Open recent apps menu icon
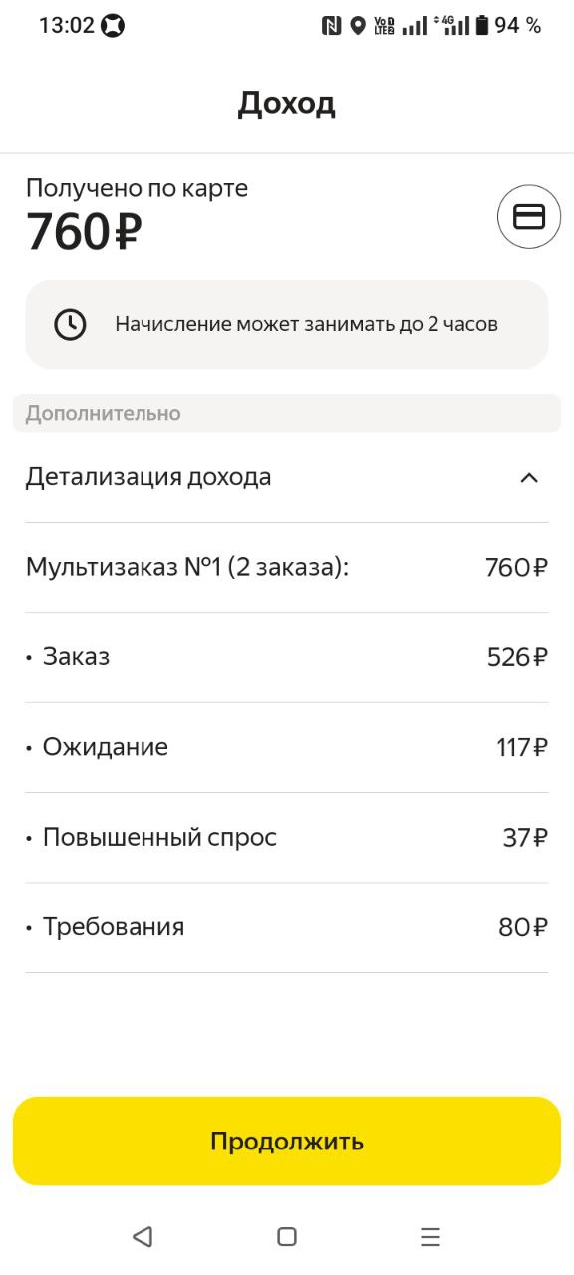Image resolution: width=574 pixels, height=1275 pixels. (430, 1237)
